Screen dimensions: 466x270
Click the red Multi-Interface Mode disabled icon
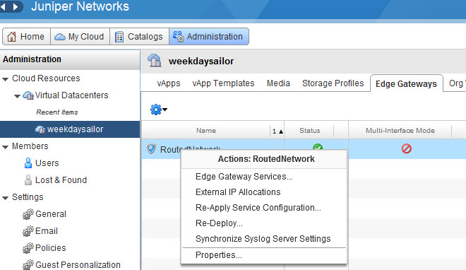click(x=406, y=148)
